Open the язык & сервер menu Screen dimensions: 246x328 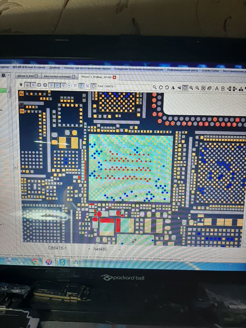tap(29, 67)
